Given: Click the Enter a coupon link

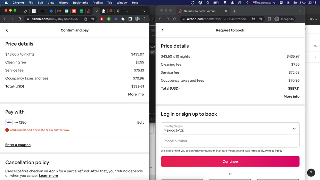Looking at the screenshot, I should (18, 145).
